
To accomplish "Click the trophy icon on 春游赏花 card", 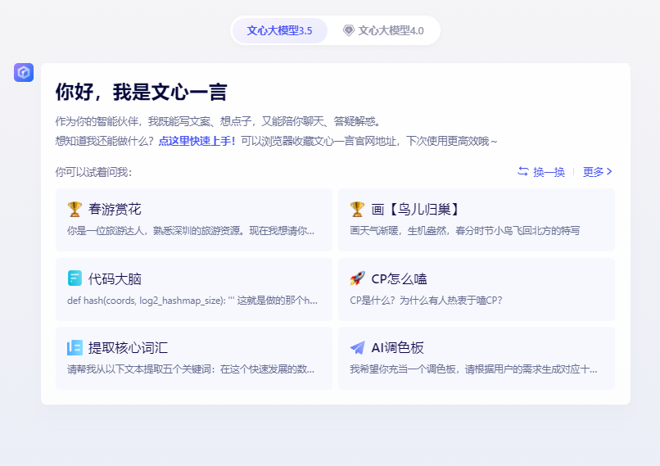I will [75, 209].
